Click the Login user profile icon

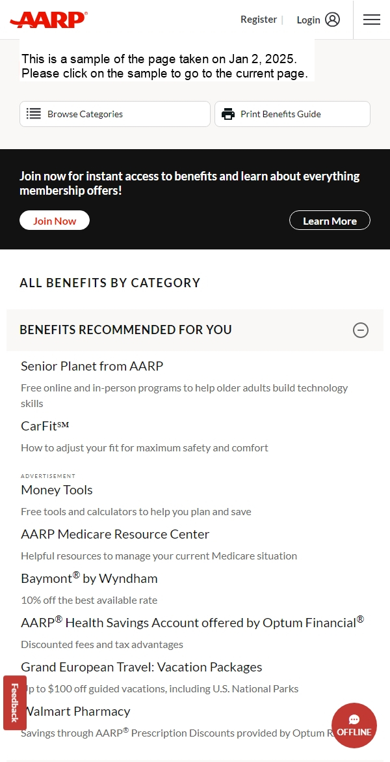[332, 20]
